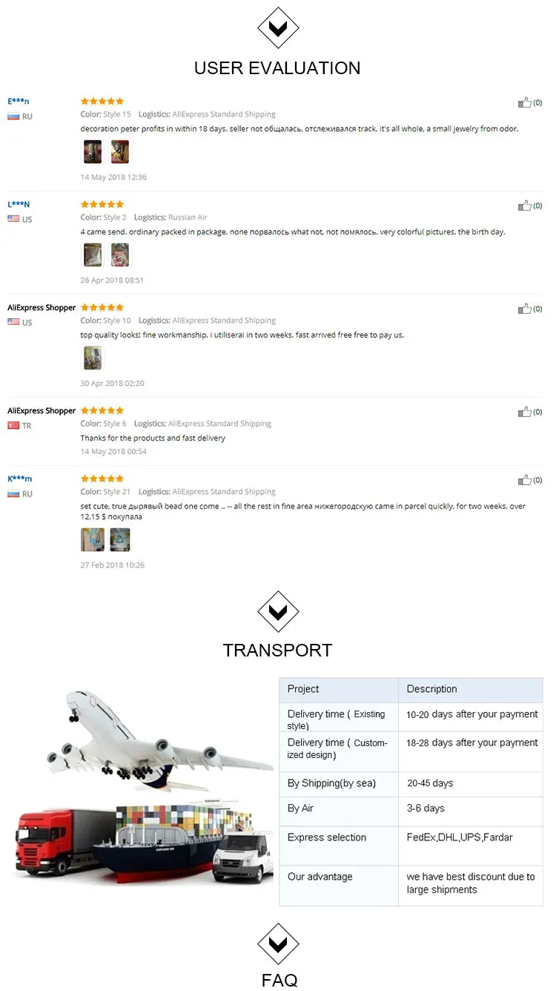Open second photo in K***m's review
The width and height of the screenshot is (556, 991).
120,539
